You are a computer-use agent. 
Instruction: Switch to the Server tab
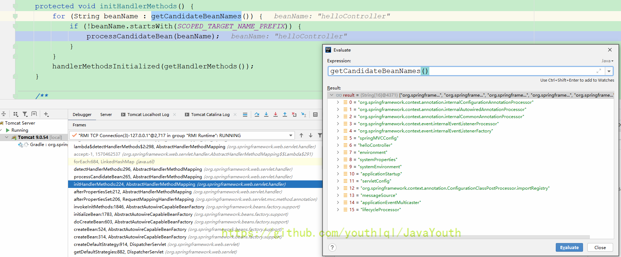pos(106,115)
